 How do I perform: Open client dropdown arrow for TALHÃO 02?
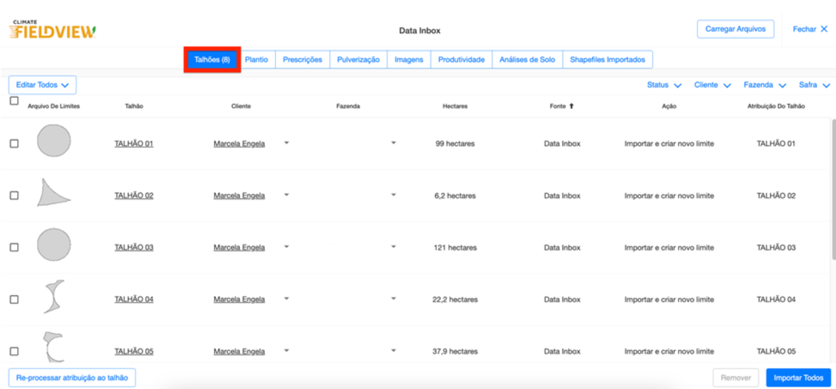coord(287,195)
